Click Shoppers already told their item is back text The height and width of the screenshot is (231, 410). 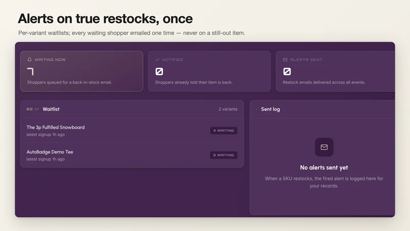click(194, 82)
